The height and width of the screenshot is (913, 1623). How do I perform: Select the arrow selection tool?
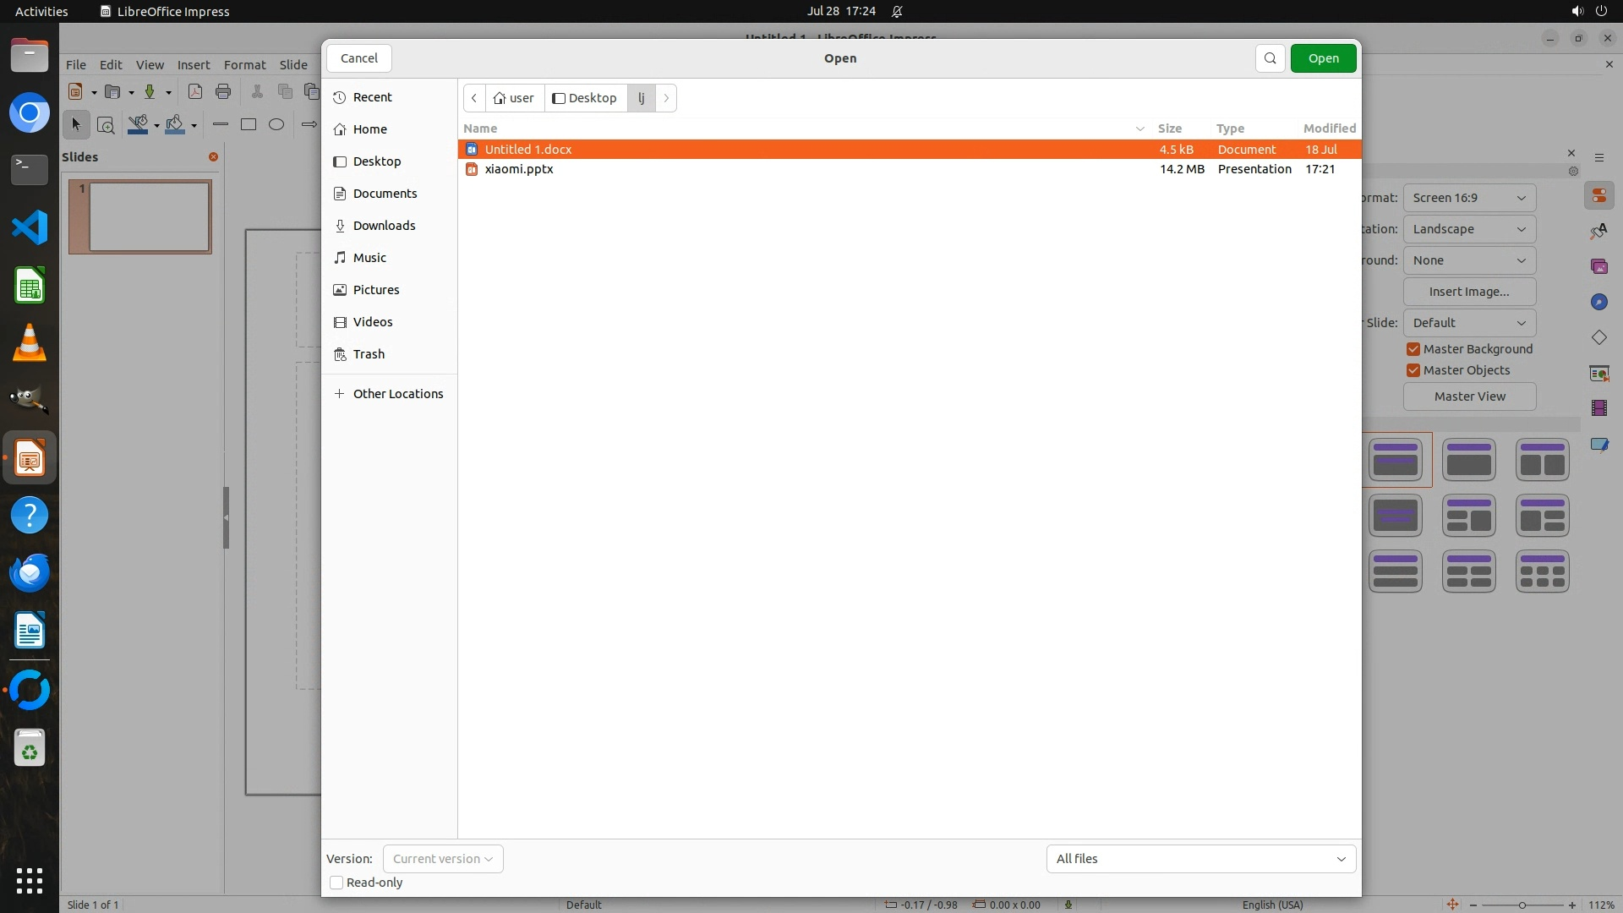[76, 124]
